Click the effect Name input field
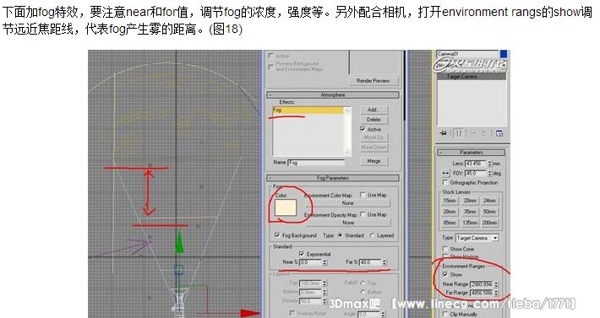Image resolution: width=600 pixels, height=318 pixels. (x=316, y=163)
